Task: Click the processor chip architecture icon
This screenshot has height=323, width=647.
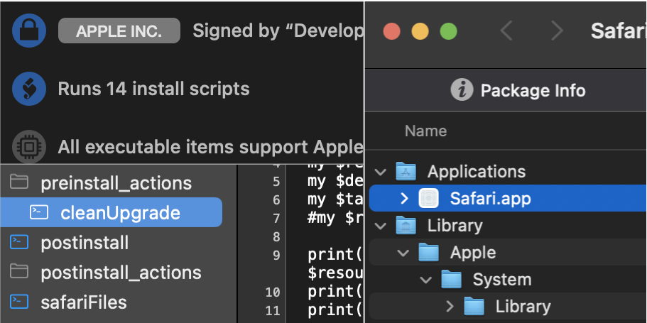Action: point(29,147)
